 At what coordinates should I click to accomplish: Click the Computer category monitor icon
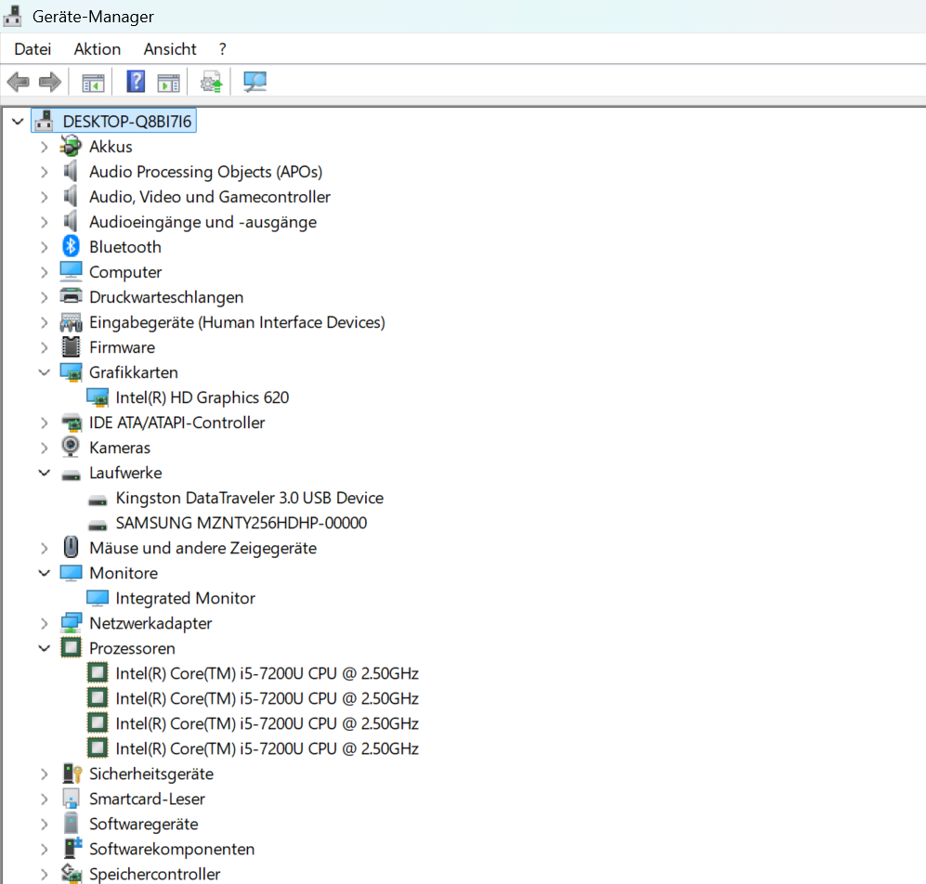(x=71, y=272)
